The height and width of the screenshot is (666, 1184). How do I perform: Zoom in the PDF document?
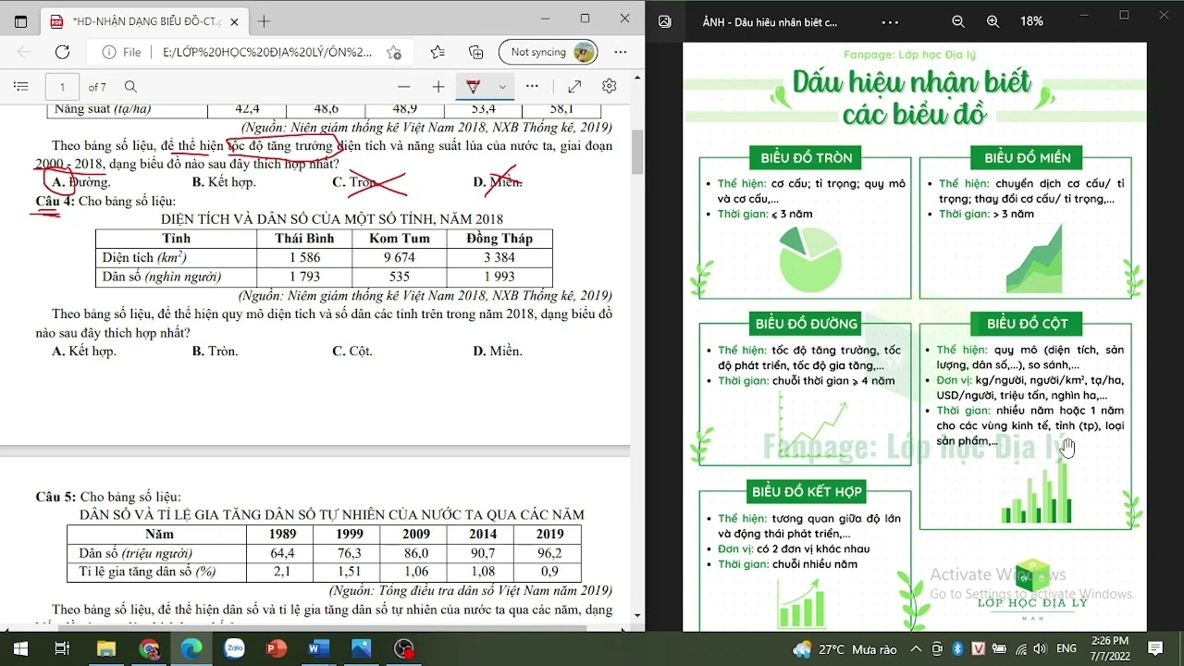coord(438,87)
